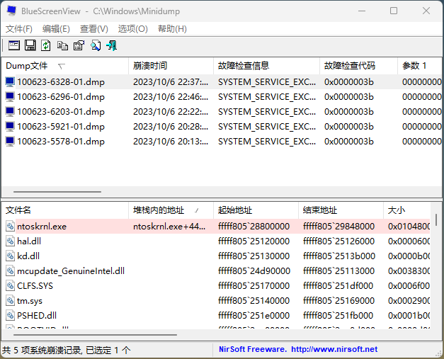Sort by 起始地址 column header
The width and height of the screenshot is (444, 359).
coord(256,210)
